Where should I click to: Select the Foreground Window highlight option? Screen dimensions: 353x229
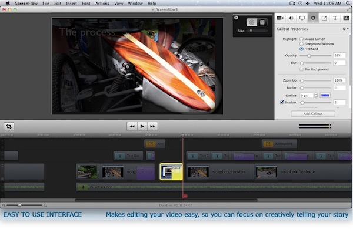301,44
